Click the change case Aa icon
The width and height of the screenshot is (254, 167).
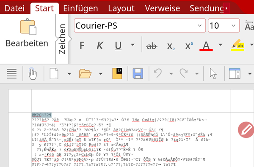(249, 25)
